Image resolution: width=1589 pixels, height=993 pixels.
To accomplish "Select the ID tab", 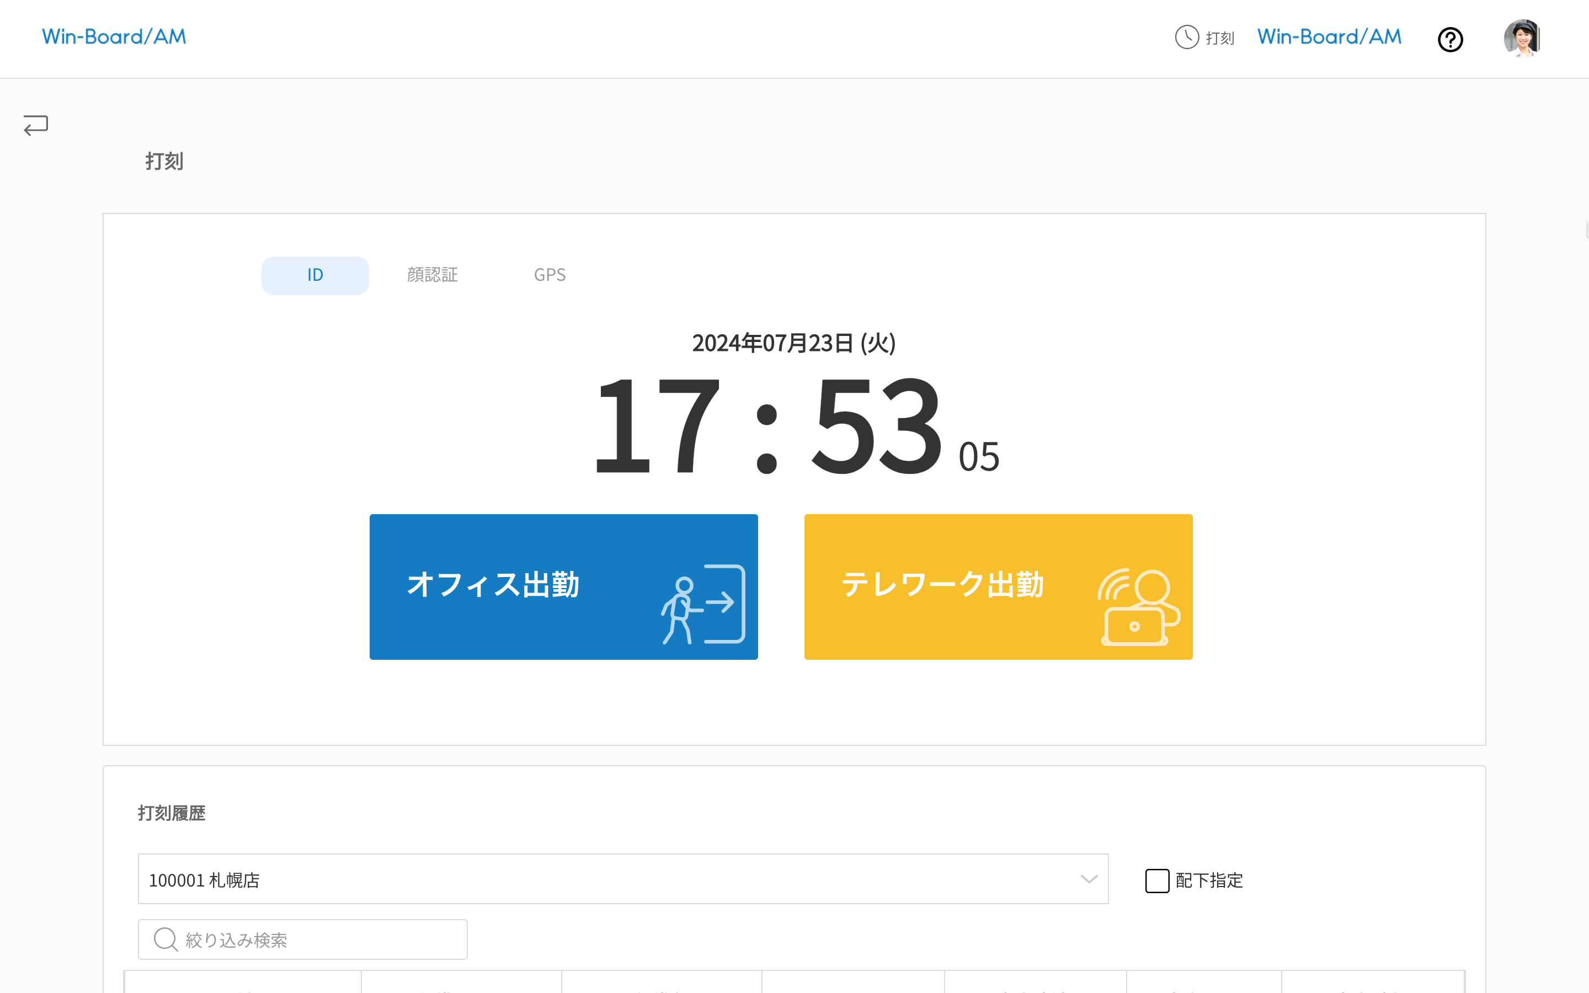I will pos(314,275).
